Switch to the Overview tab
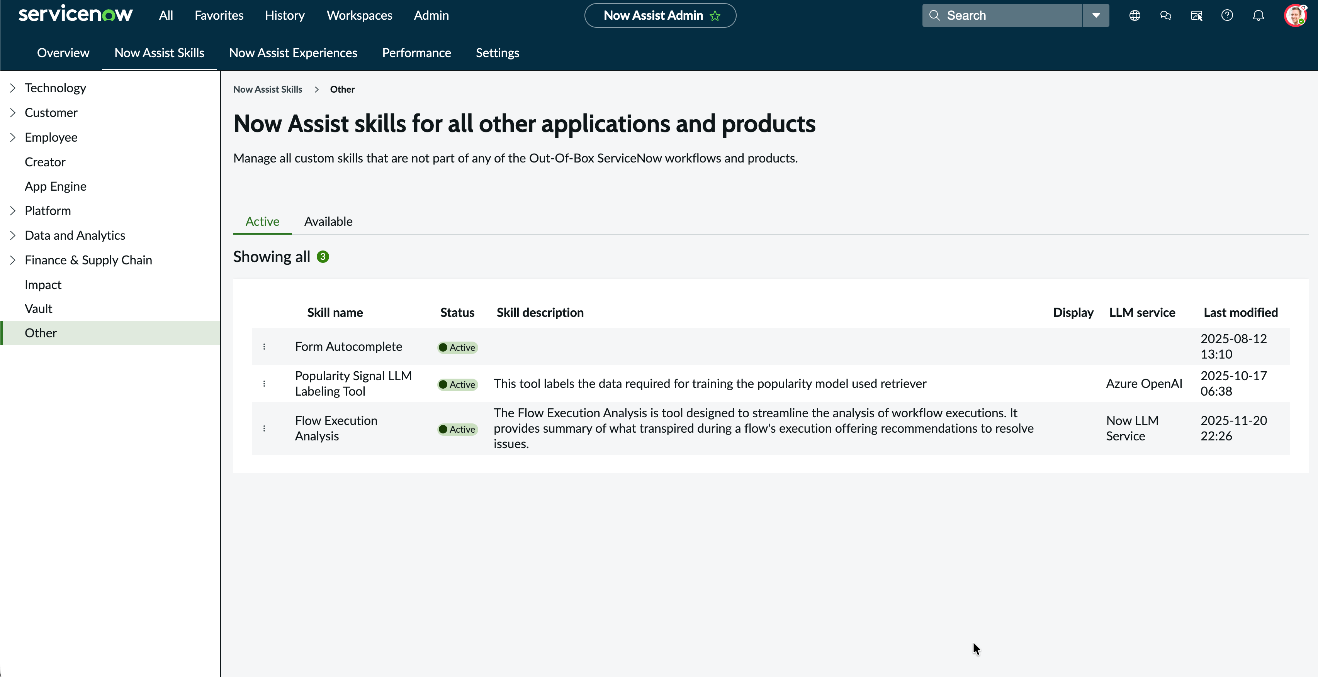Image resolution: width=1318 pixels, height=677 pixels. point(63,52)
